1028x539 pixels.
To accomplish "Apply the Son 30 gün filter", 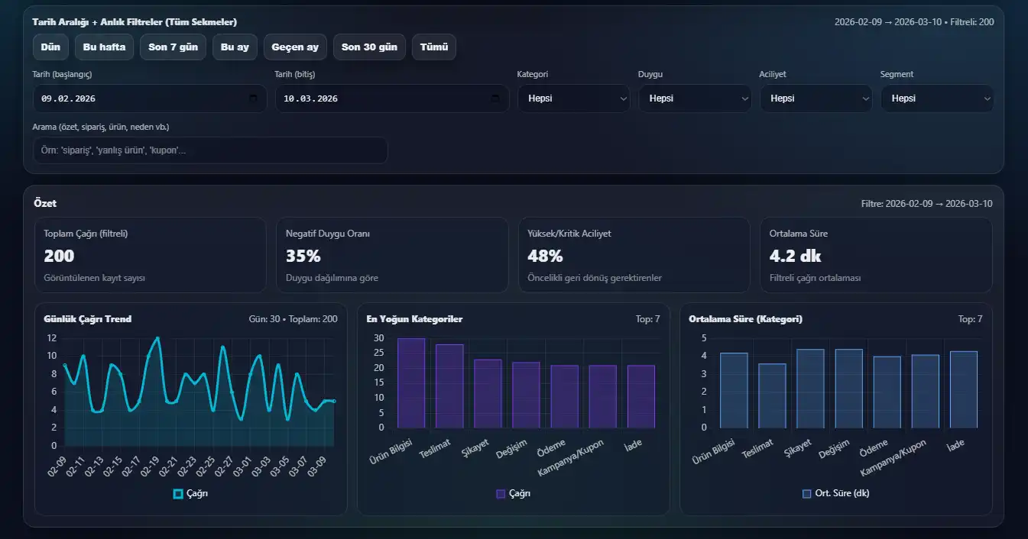I will [x=369, y=47].
